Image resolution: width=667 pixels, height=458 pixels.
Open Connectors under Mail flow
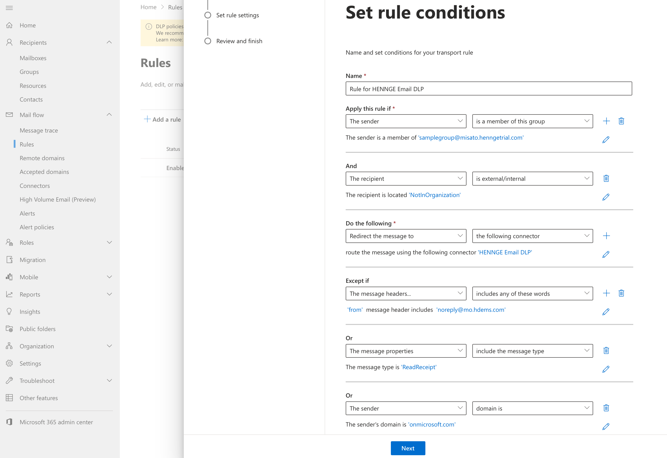(35, 186)
